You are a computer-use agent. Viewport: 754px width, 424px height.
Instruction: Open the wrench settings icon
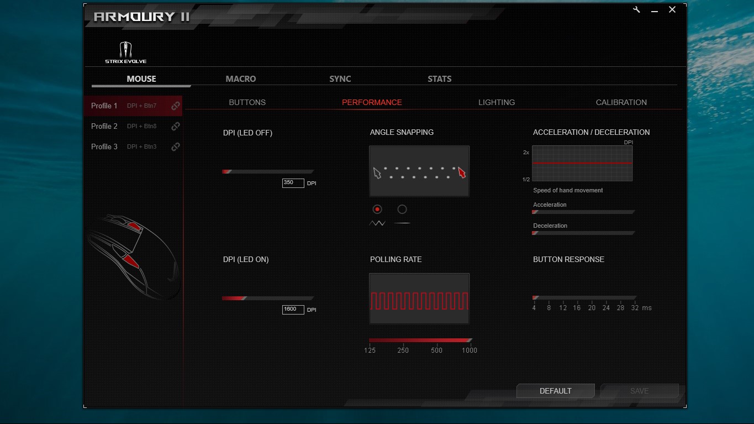point(636,9)
